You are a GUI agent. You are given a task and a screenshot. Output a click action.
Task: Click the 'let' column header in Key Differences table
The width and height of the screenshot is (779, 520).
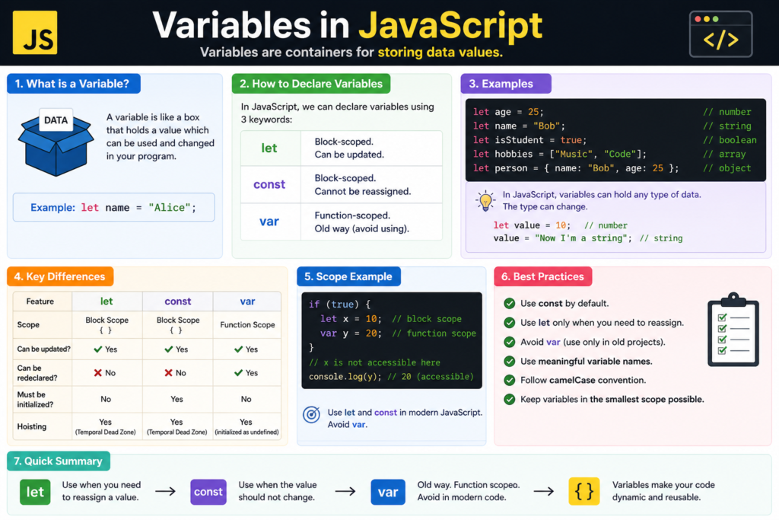(107, 301)
